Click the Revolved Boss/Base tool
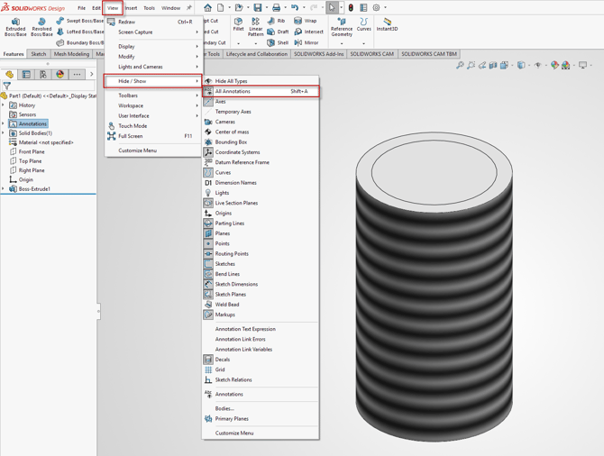 point(41,27)
